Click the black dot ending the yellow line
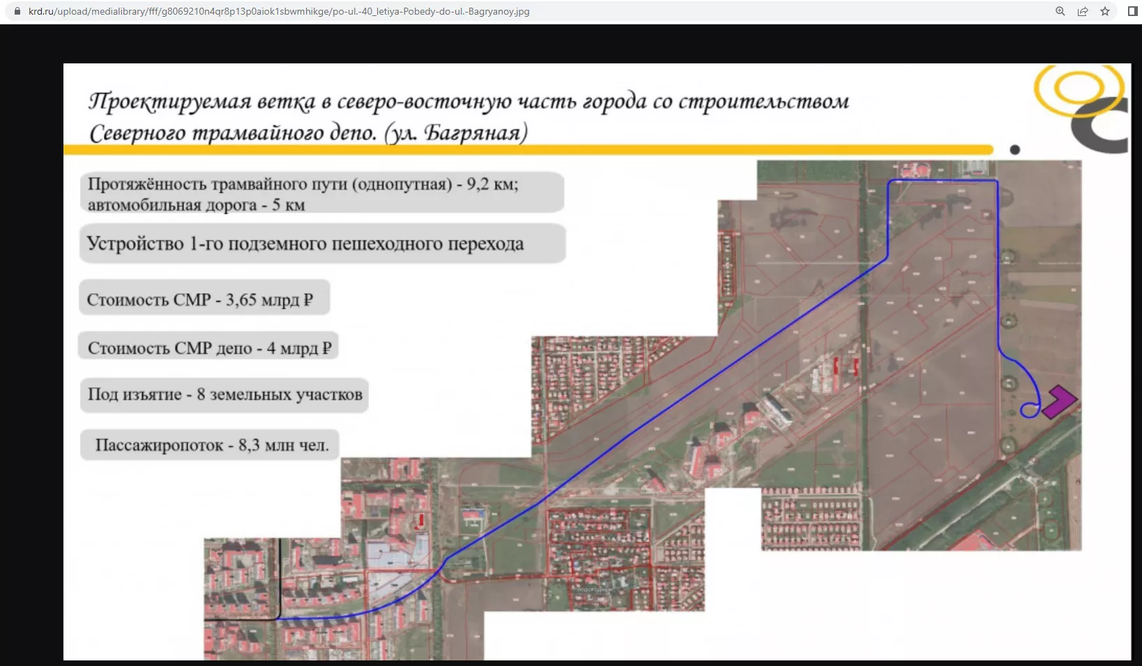 point(1014,150)
